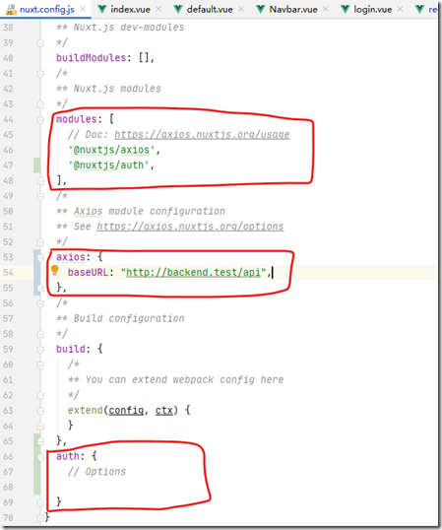Collapse the build block fold marker

click(40, 349)
